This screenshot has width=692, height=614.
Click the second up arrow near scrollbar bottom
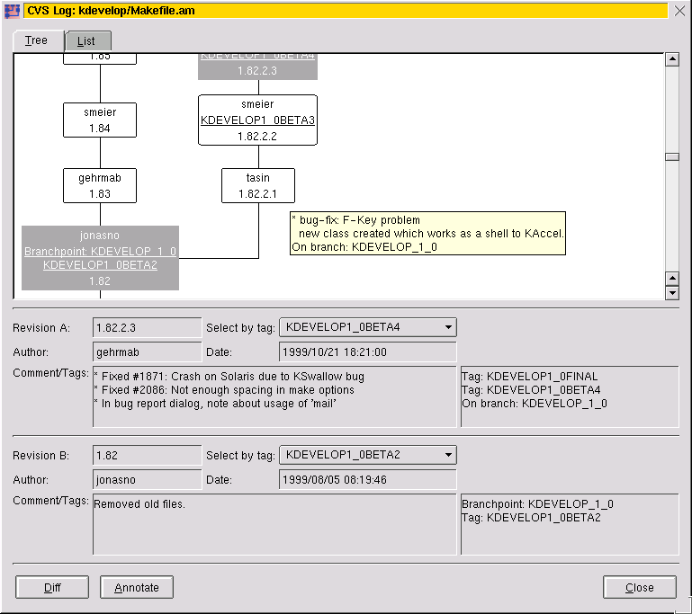(x=671, y=278)
